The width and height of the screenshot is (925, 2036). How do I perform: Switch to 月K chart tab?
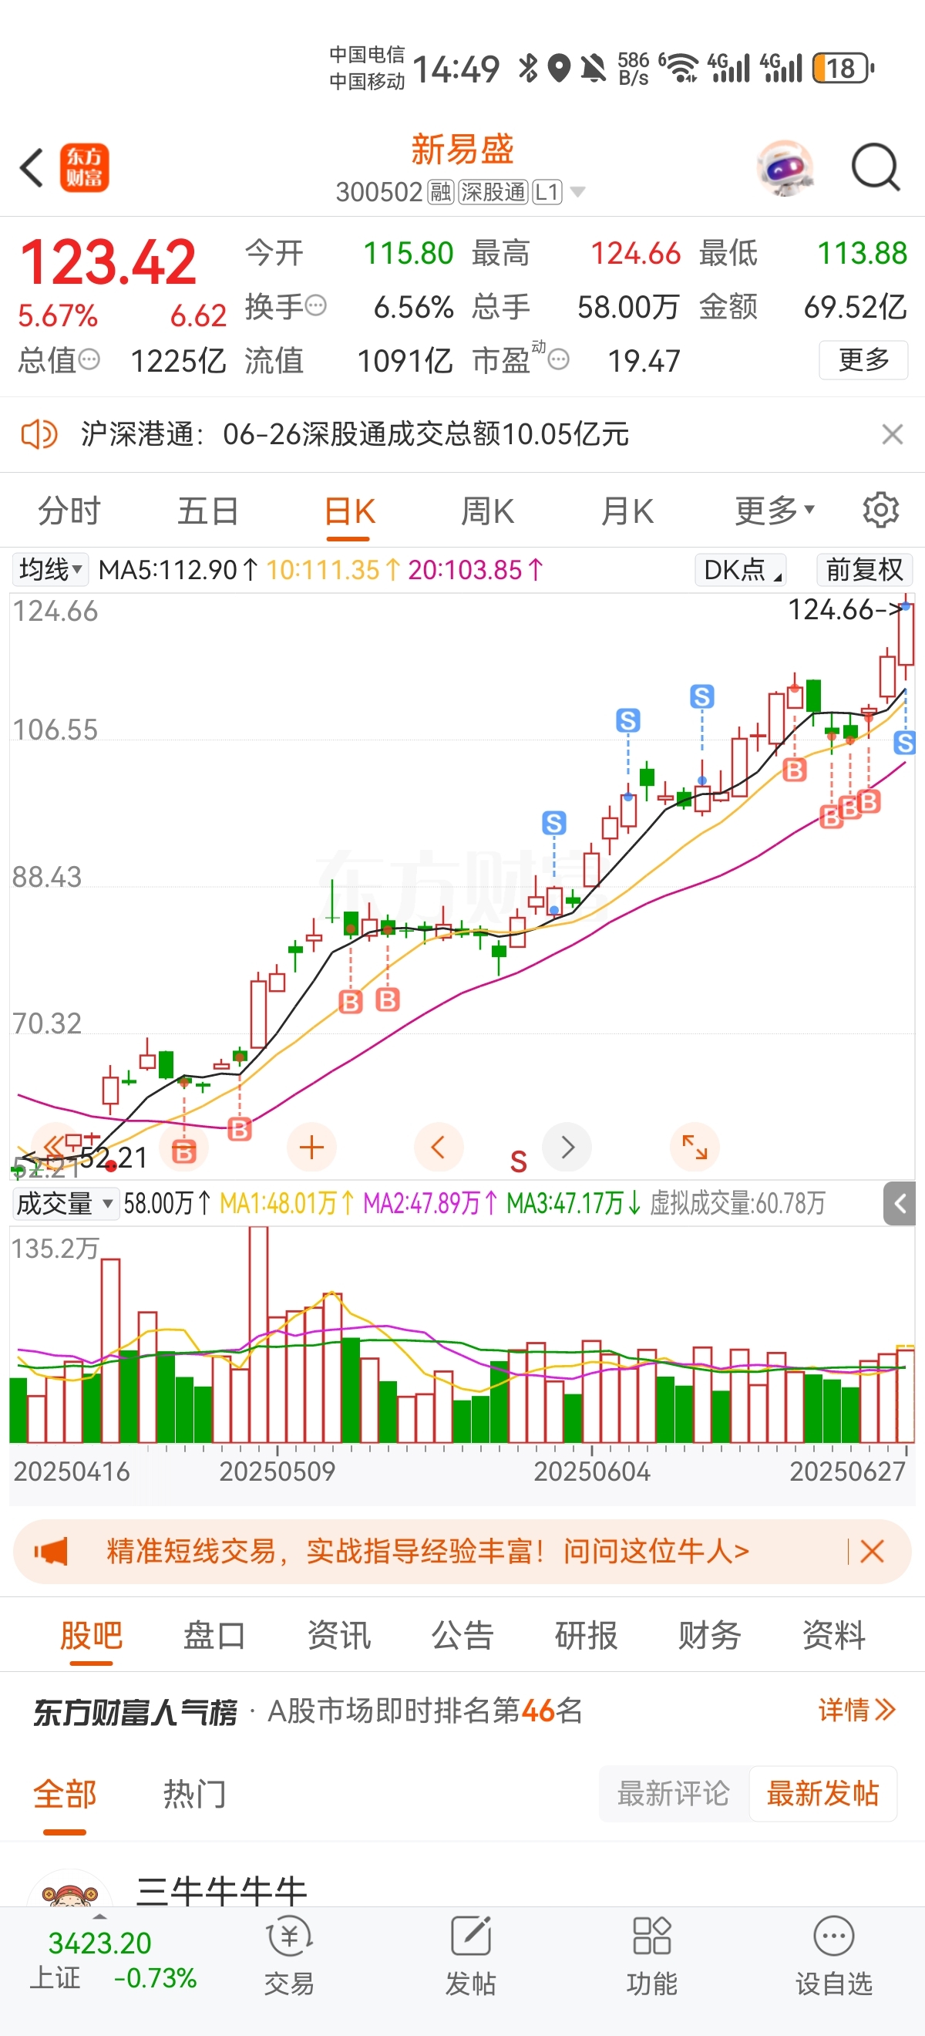(x=627, y=511)
